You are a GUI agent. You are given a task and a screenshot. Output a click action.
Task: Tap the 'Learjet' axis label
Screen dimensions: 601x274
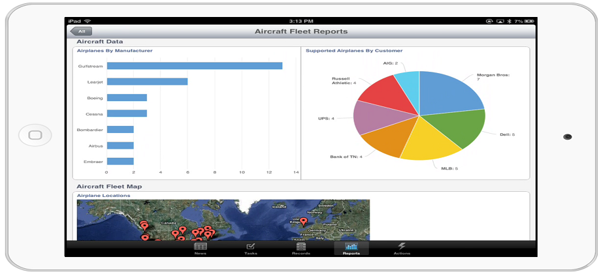(x=95, y=82)
